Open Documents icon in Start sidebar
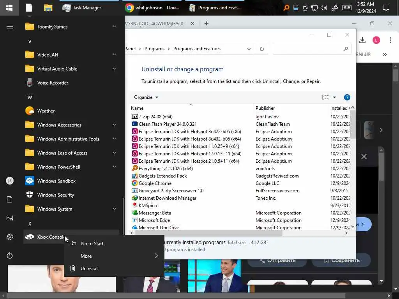This screenshot has height=299, width=399. 10,199
